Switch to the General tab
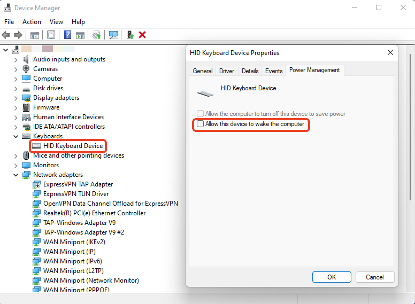This screenshot has width=415, height=304. (x=203, y=71)
